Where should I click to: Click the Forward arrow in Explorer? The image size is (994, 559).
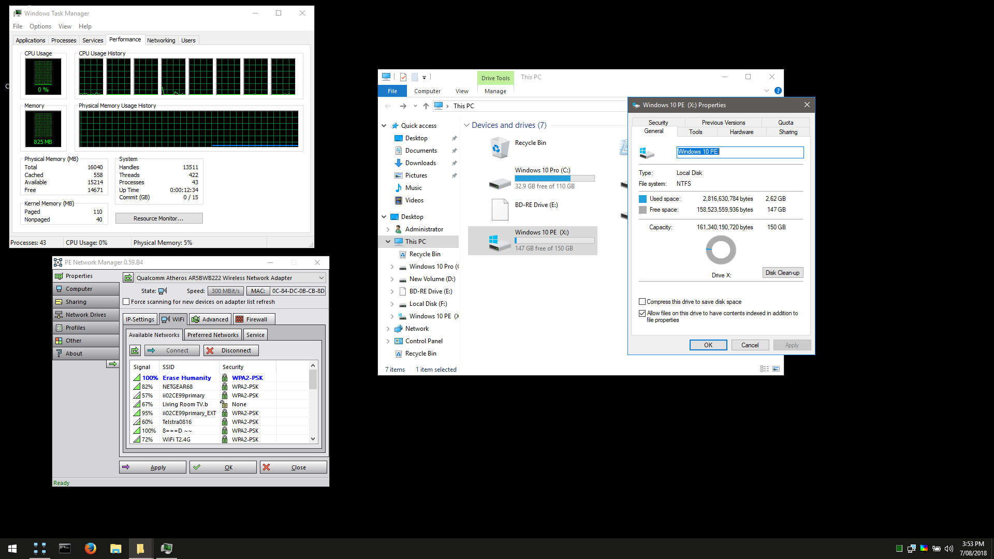[403, 106]
